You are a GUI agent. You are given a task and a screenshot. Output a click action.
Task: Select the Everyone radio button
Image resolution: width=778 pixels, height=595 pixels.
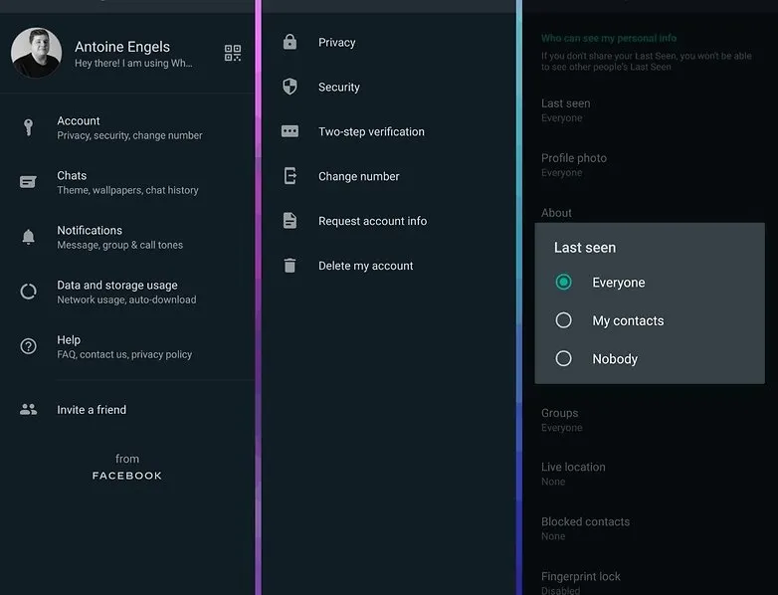tap(564, 283)
